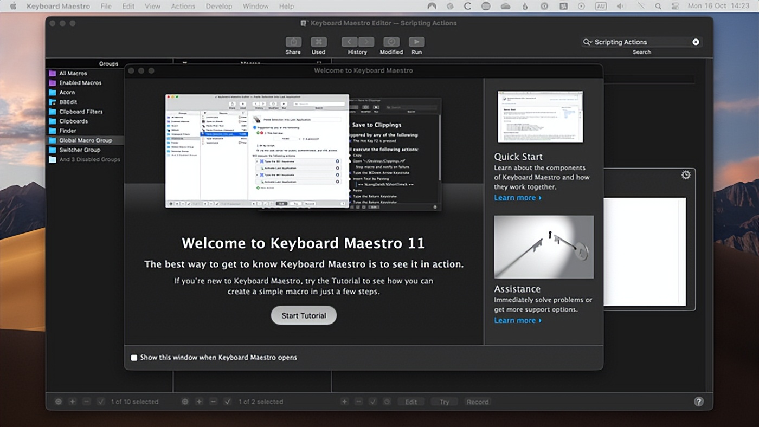Click the Edit button in the bottom bar
The image size is (759, 427).
coord(411,402)
